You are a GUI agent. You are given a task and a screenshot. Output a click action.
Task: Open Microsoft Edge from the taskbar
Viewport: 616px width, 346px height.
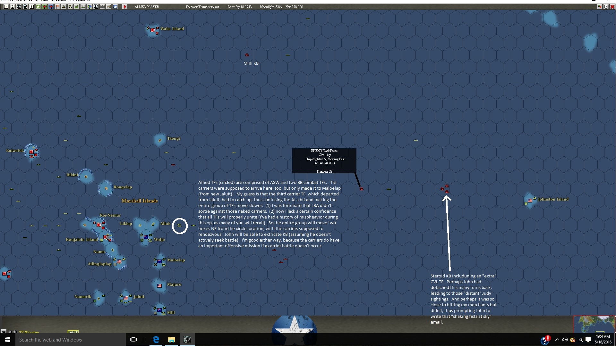156,340
